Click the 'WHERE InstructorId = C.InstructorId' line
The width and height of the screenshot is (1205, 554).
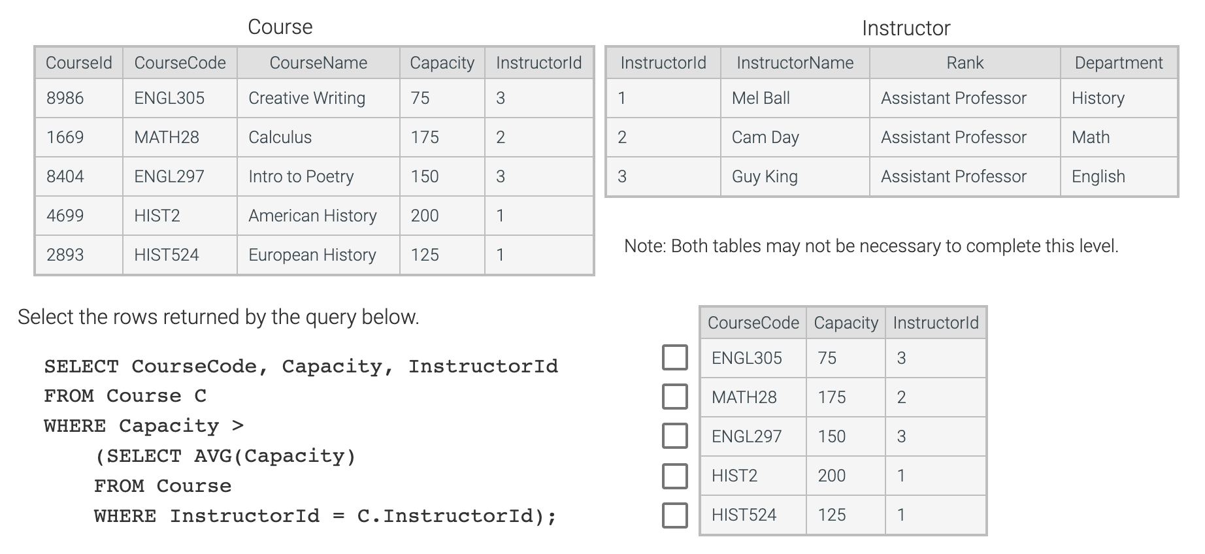[325, 516]
